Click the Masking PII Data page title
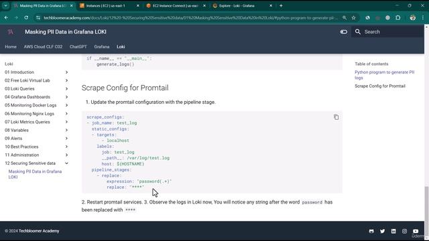 coord(66,31)
